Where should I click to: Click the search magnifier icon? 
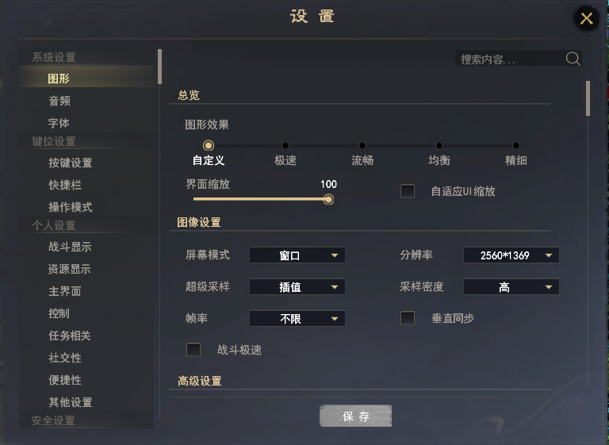[x=573, y=59]
